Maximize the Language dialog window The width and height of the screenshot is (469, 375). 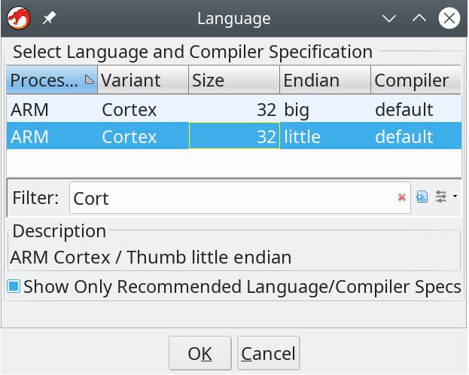tap(419, 19)
